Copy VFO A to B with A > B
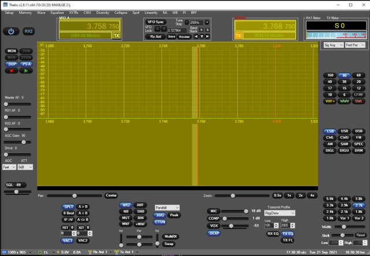This screenshot has height=256, width=370. point(83,206)
